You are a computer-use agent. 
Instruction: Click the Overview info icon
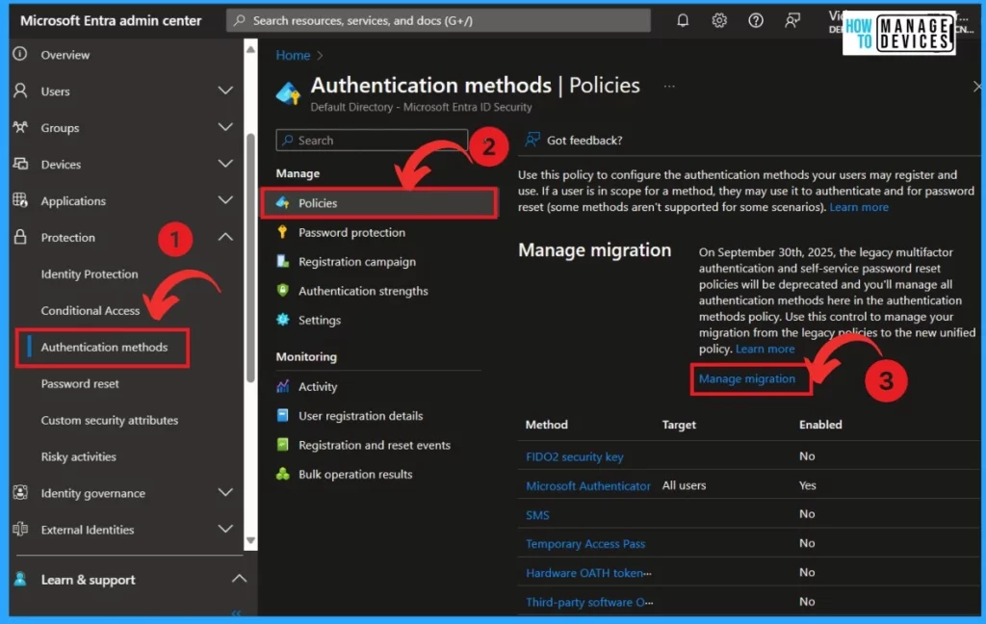tap(20, 54)
